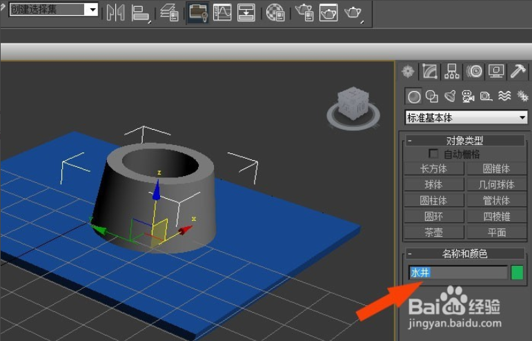Open Render Setup teapot icon
Viewport: 532px width, 341px height.
click(x=304, y=12)
